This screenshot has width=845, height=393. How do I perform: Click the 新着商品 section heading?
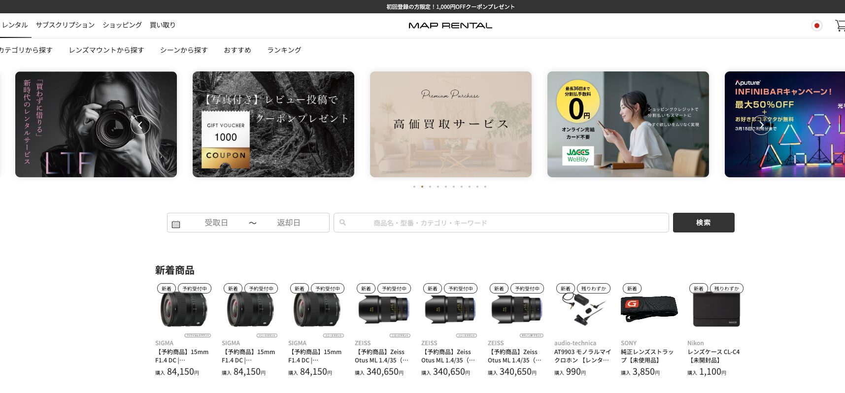pos(175,270)
